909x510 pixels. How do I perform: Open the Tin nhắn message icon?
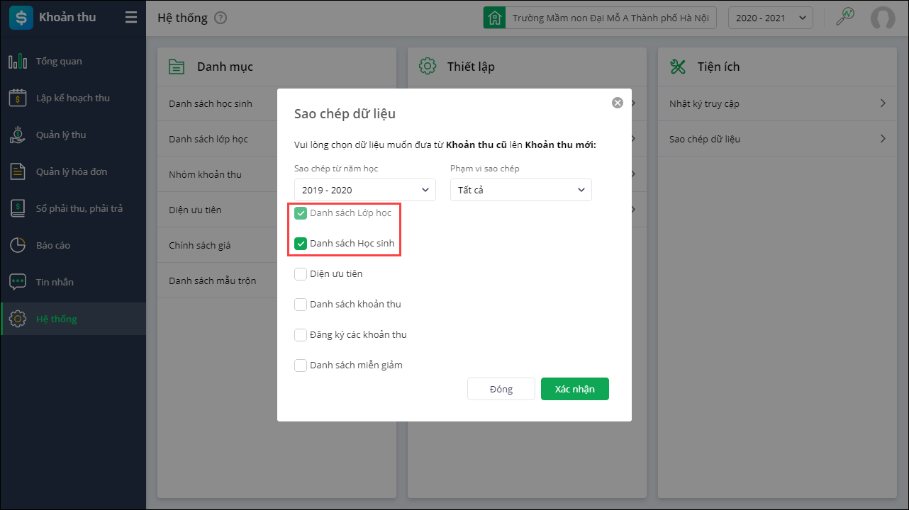tap(18, 283)
